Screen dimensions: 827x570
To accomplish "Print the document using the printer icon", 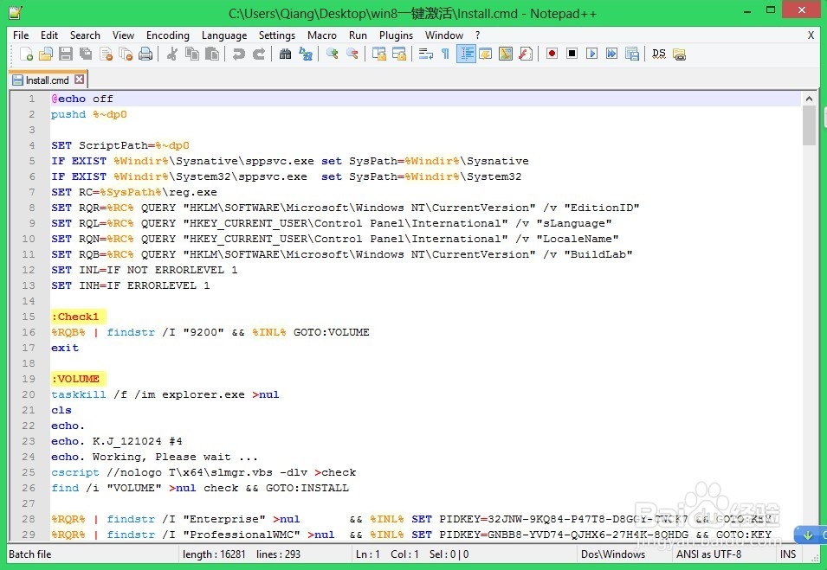I will [x=145, y=54].
